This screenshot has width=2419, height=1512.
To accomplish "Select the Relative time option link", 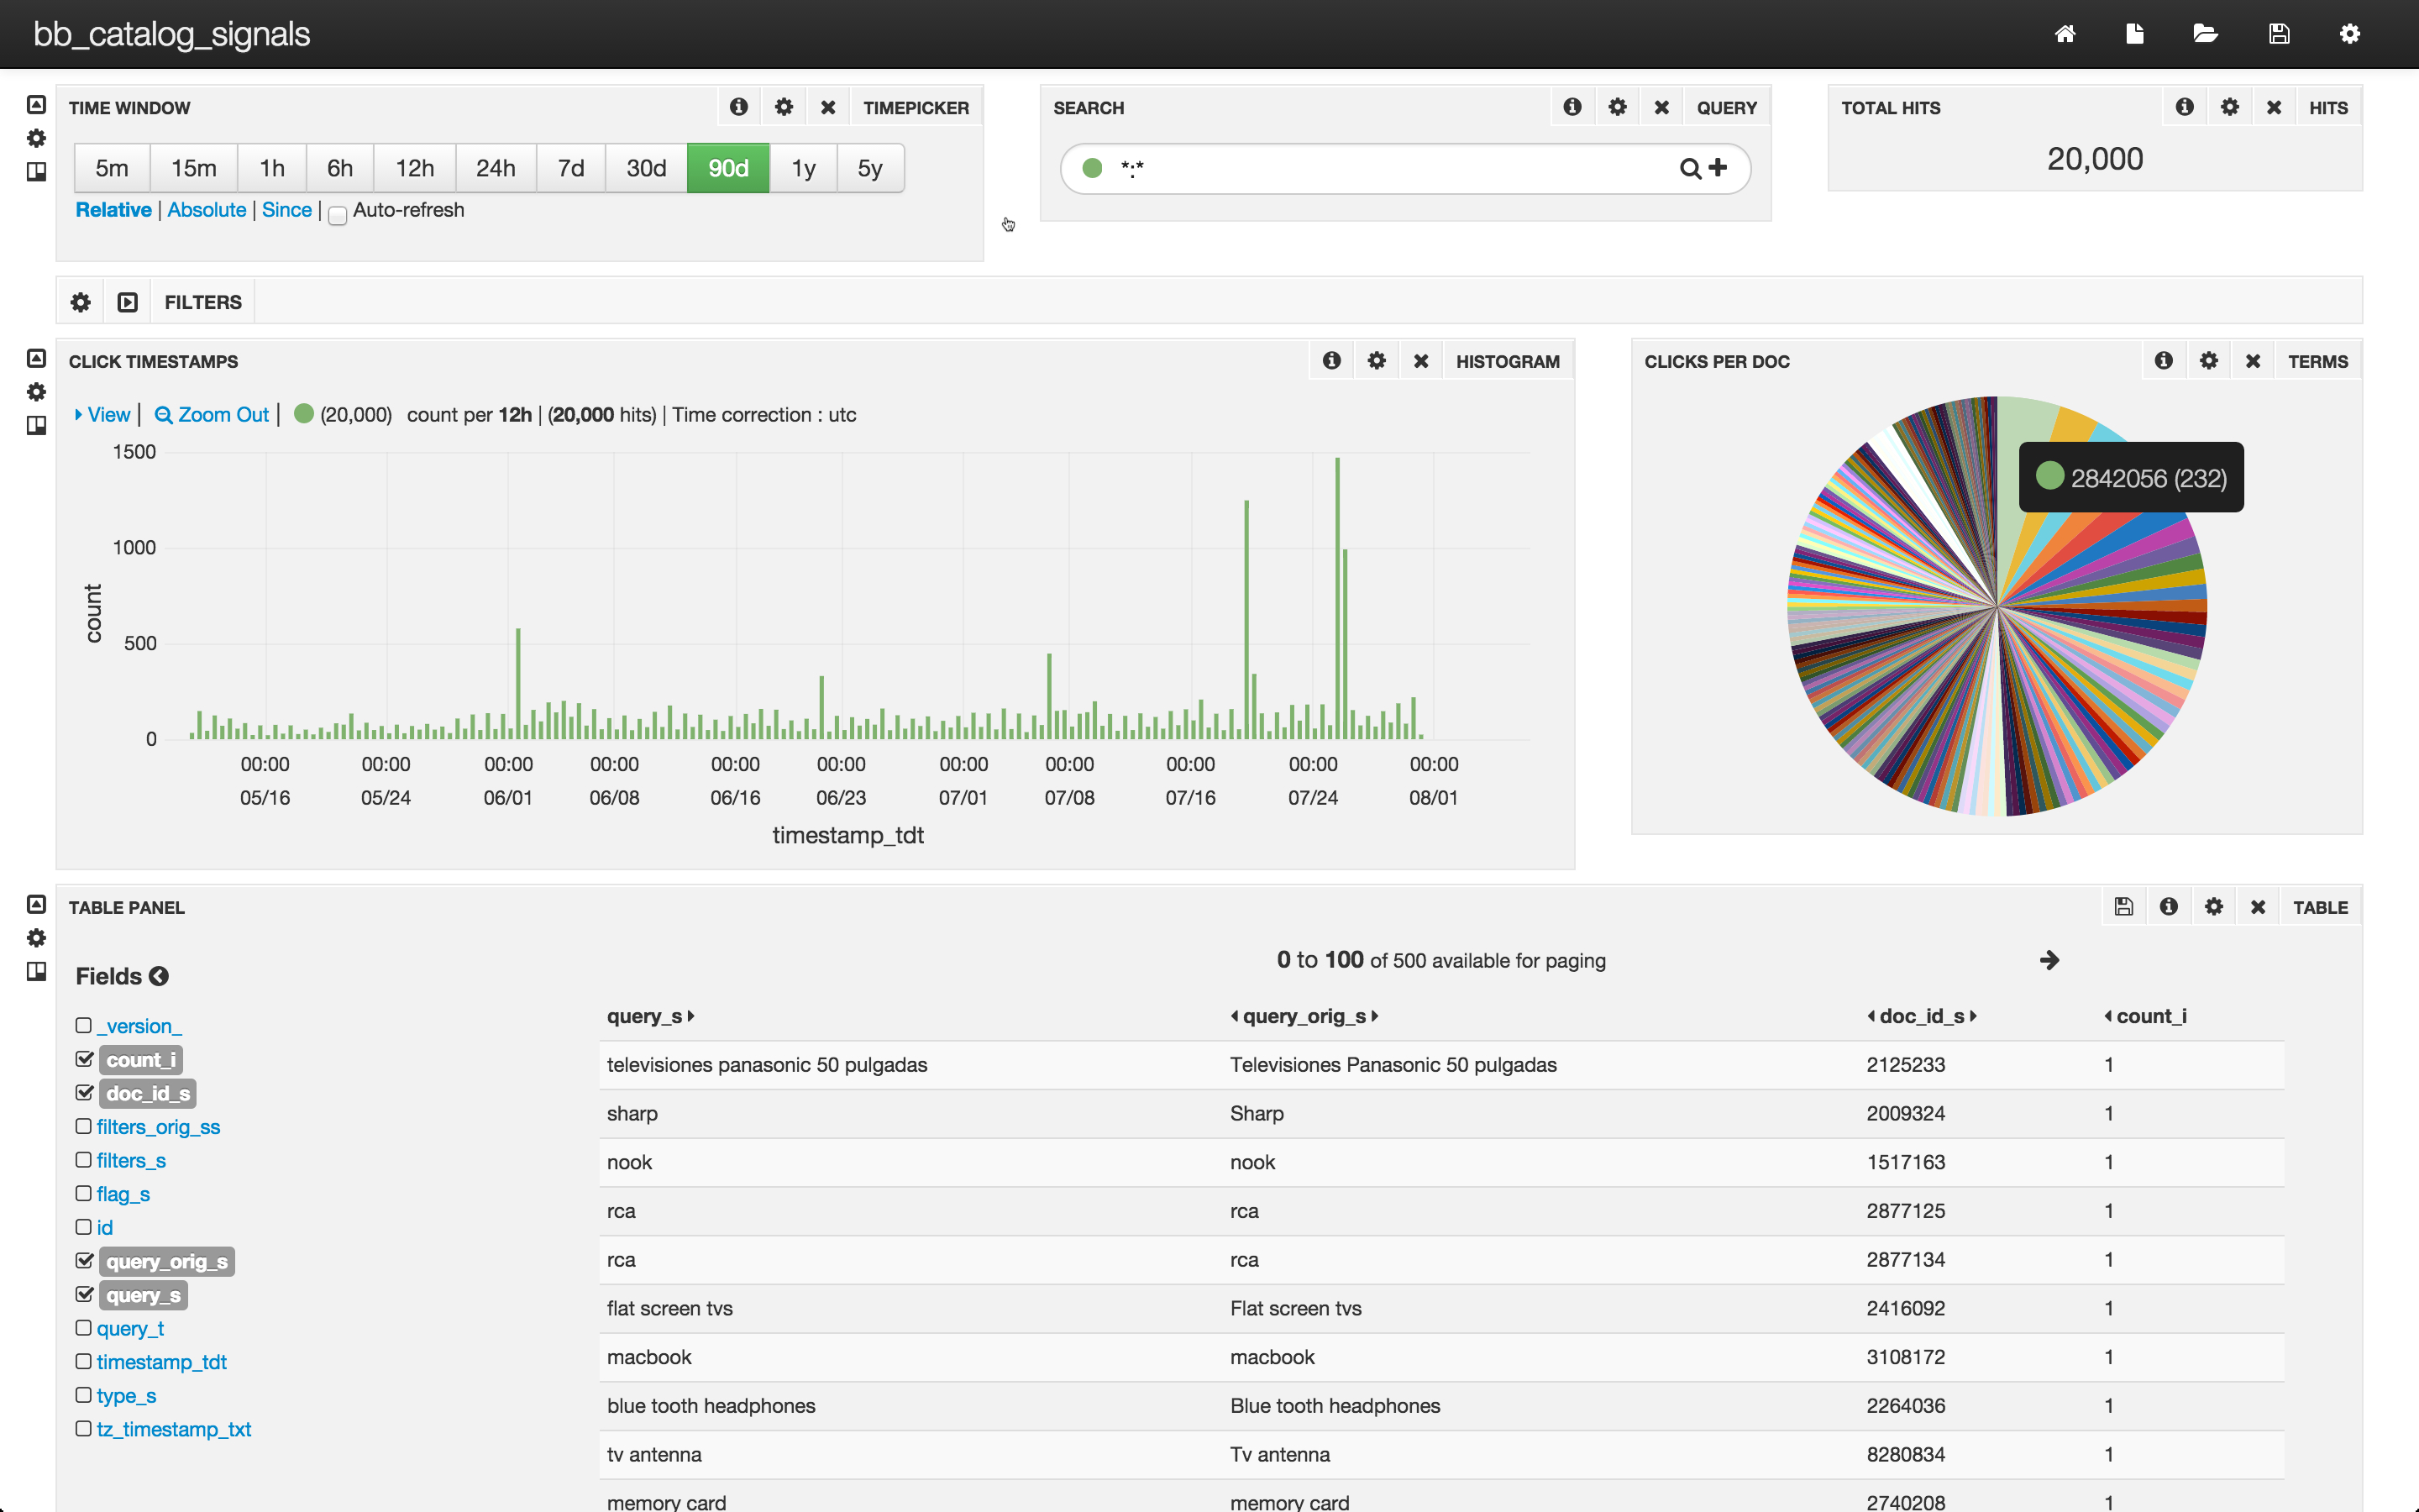I will tap(110, 211).
